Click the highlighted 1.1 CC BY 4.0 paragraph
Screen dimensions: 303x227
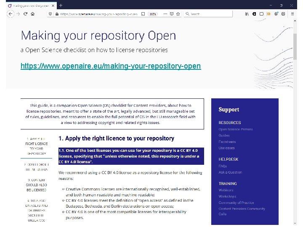click(131, 156)
